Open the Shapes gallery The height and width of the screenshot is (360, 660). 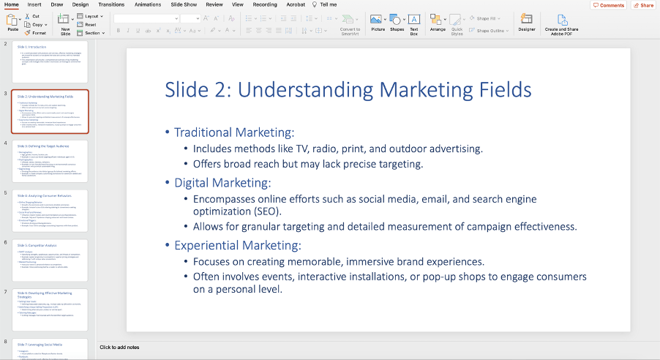click(397, 23)
